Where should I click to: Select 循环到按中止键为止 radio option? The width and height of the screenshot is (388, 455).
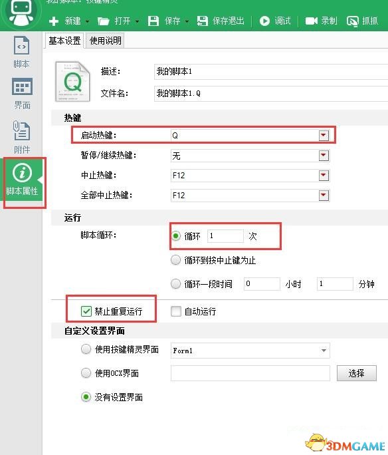[x=175, y=260]
